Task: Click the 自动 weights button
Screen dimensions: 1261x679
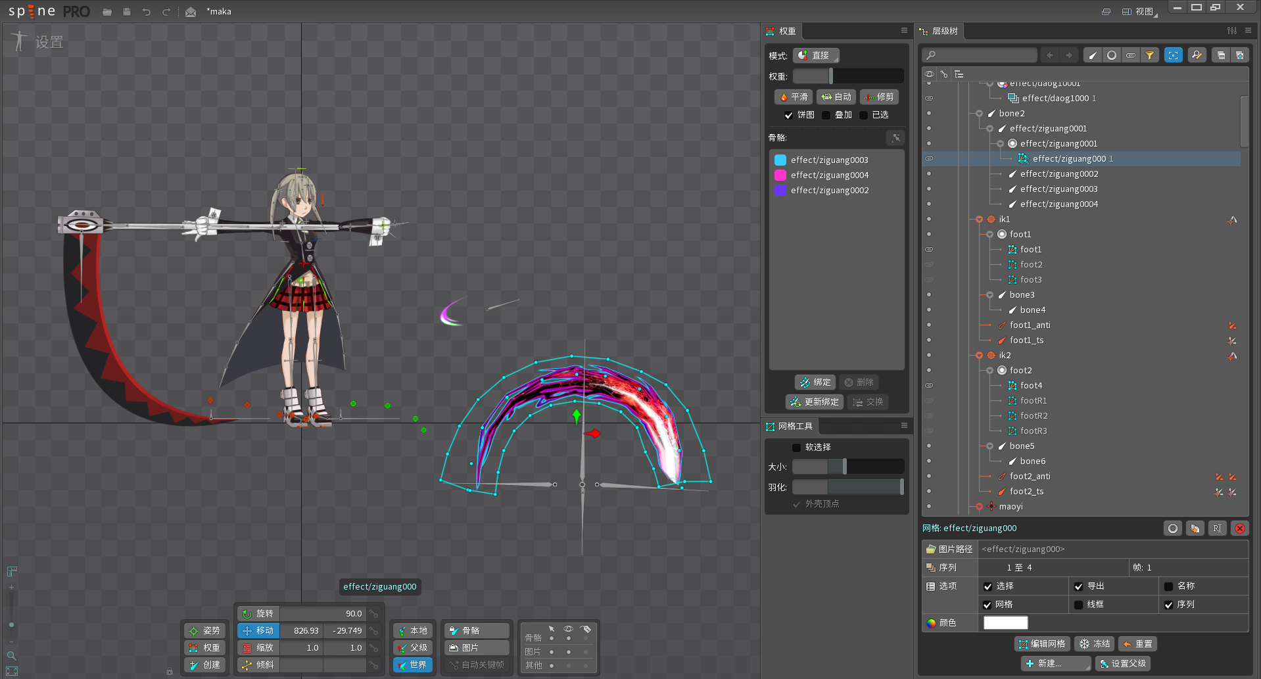Action: tap(836, 97)
